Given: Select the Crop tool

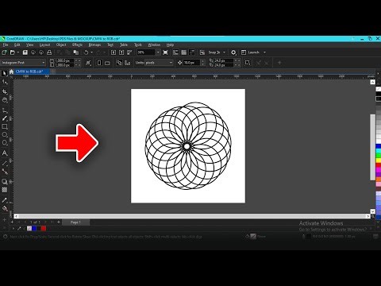Looking at the screenshot, I should [5, 91].
